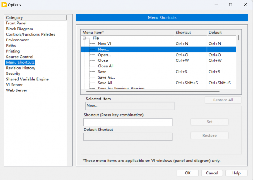Collapse the File tree node
The height and width of the screenshot is (180, 253).
coord(84,38)
